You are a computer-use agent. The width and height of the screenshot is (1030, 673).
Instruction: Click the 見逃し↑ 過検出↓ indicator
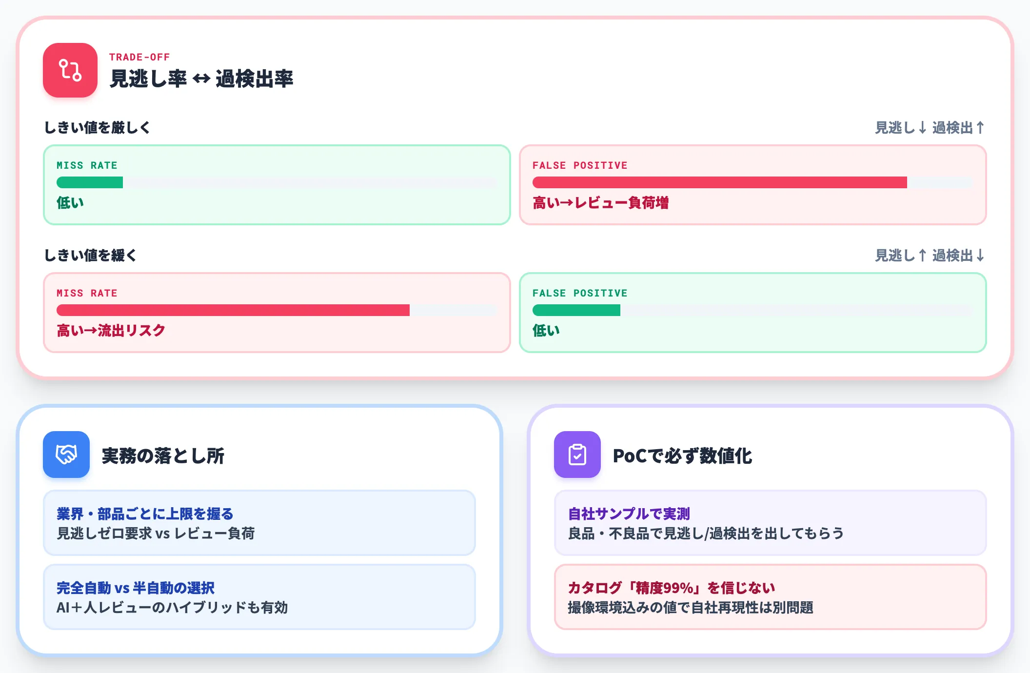(930, 256)
